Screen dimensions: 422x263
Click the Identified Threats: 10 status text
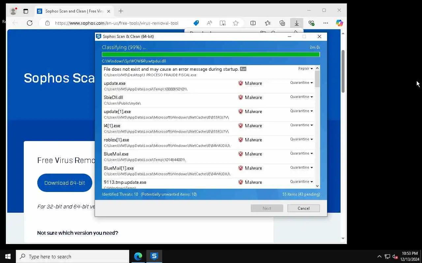[120, 194]
